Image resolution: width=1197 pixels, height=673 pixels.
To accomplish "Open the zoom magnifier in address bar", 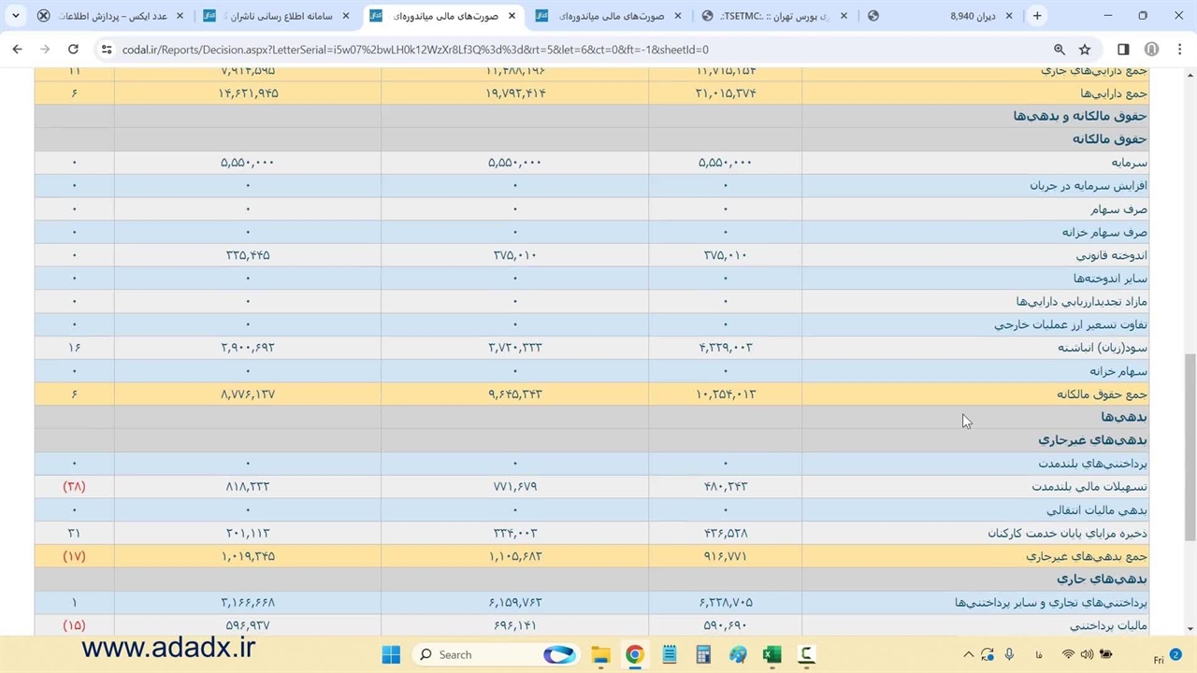I will tap(1060, 50).
